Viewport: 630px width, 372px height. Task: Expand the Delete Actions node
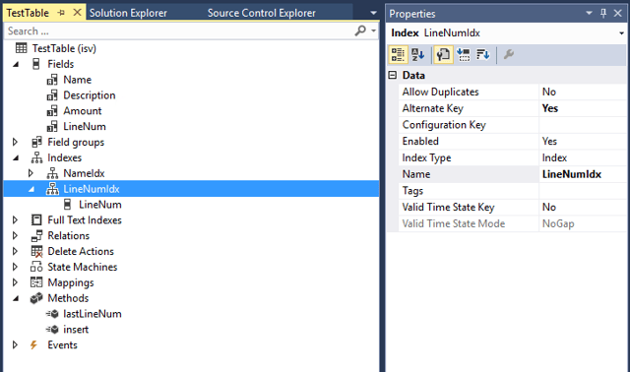tap(16, 251)
